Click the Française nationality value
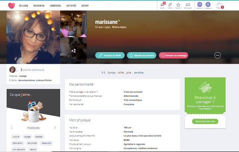Image resolution: width=239 pixels, height=152 pixels. tap(129, 104)
